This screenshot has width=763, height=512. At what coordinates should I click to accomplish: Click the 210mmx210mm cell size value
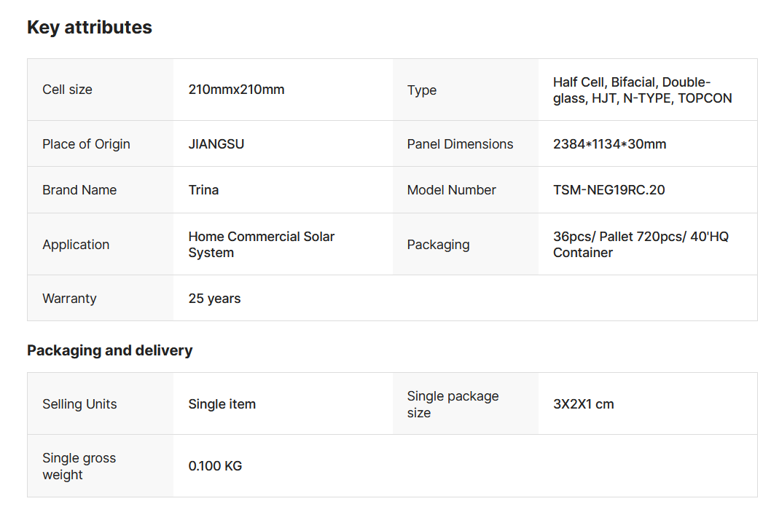pos(236,90)
